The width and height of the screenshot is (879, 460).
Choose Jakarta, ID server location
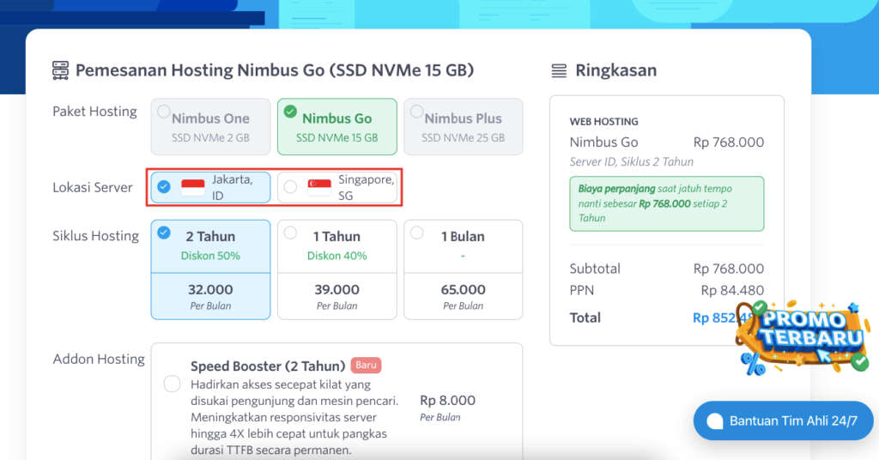click(x=210, y=187)
